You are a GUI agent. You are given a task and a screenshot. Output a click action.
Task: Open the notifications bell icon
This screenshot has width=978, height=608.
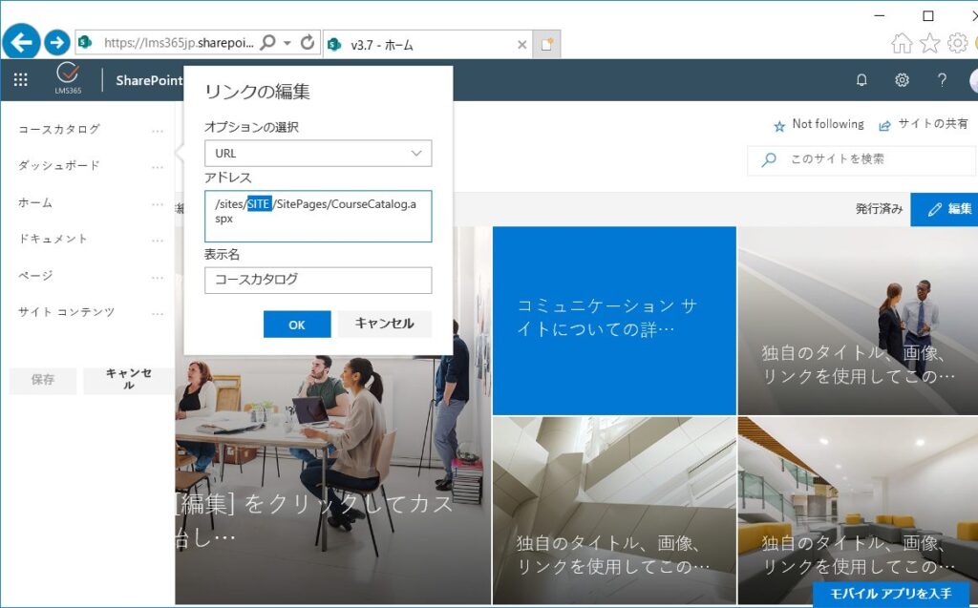tap(861, 80)
